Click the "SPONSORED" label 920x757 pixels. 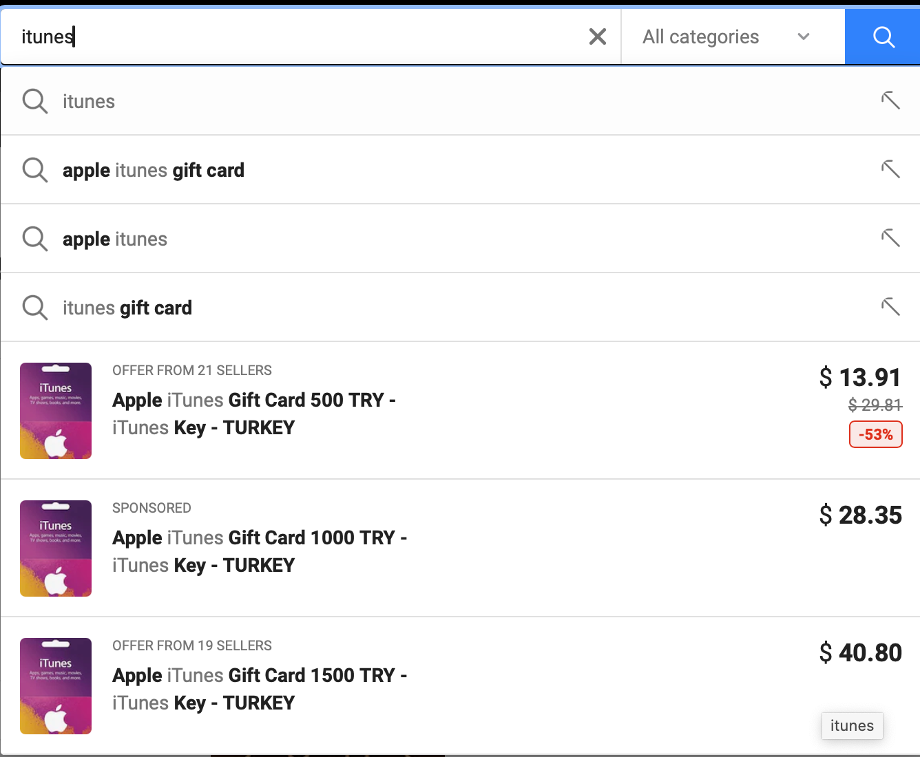click(x=151, y=508)
